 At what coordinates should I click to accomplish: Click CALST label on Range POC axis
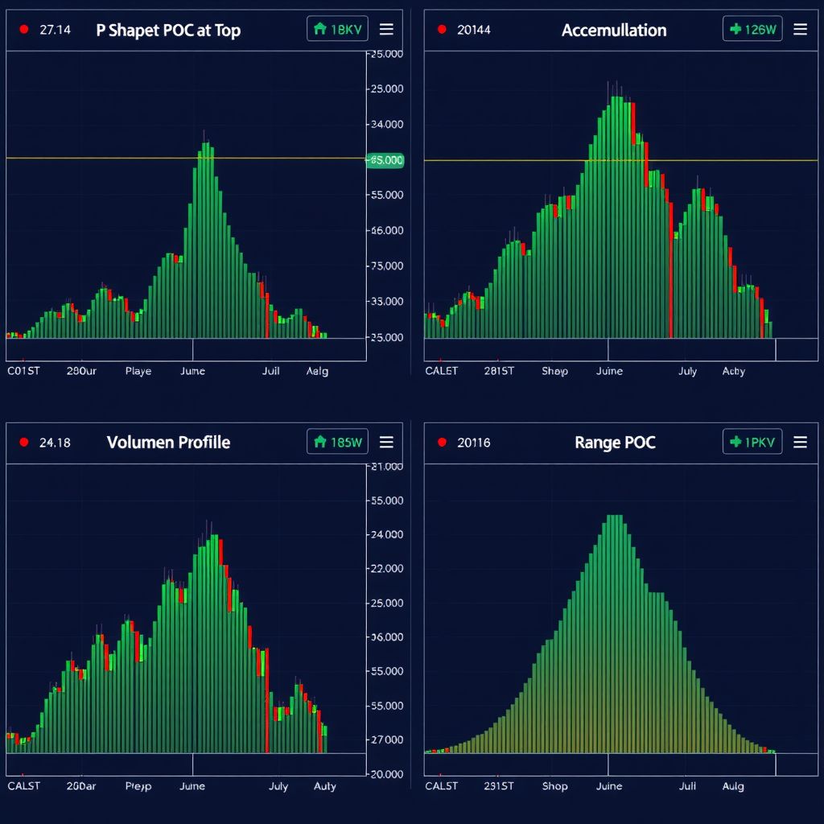point(441,786)
